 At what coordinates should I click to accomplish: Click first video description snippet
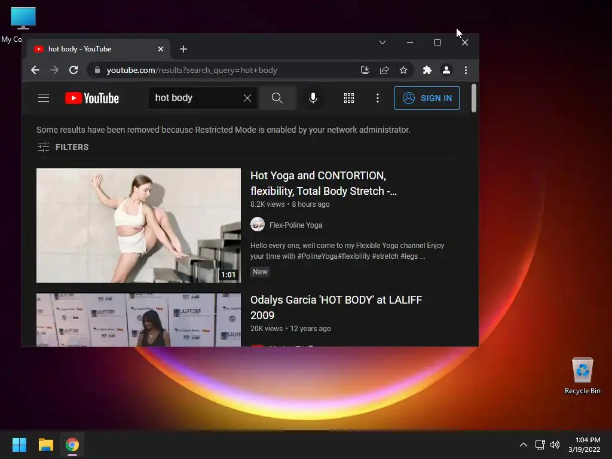click(347, 251)
